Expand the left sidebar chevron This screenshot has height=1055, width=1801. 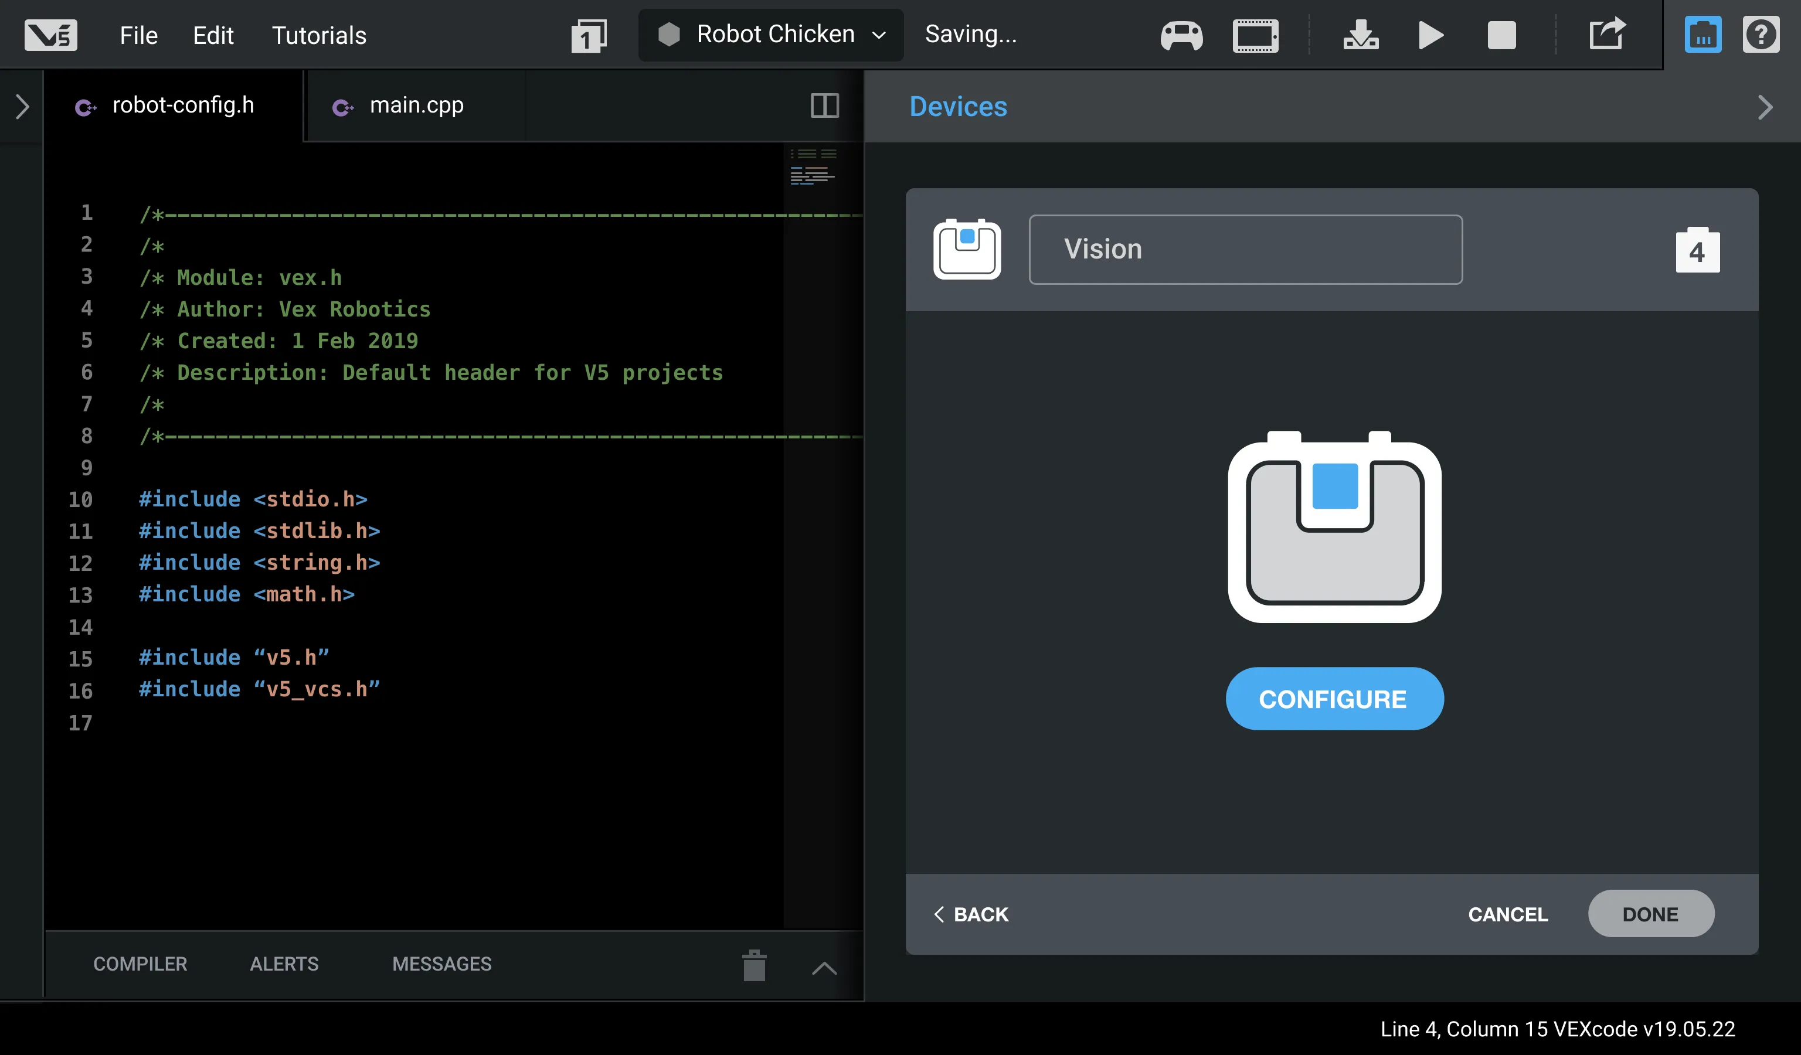[22, 107]
